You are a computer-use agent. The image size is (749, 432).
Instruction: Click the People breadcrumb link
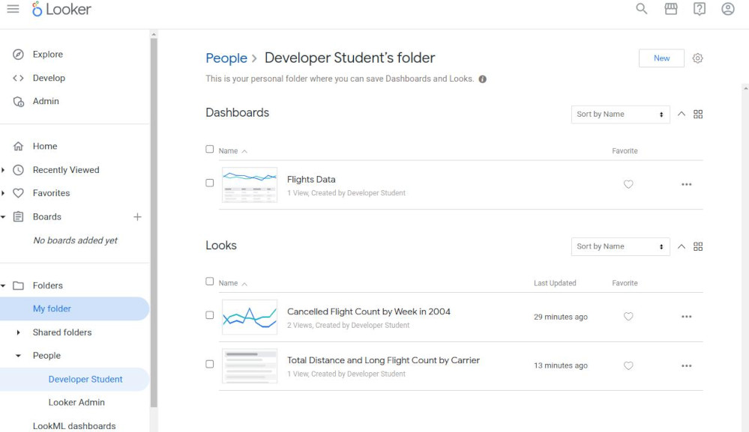point(226,58)
